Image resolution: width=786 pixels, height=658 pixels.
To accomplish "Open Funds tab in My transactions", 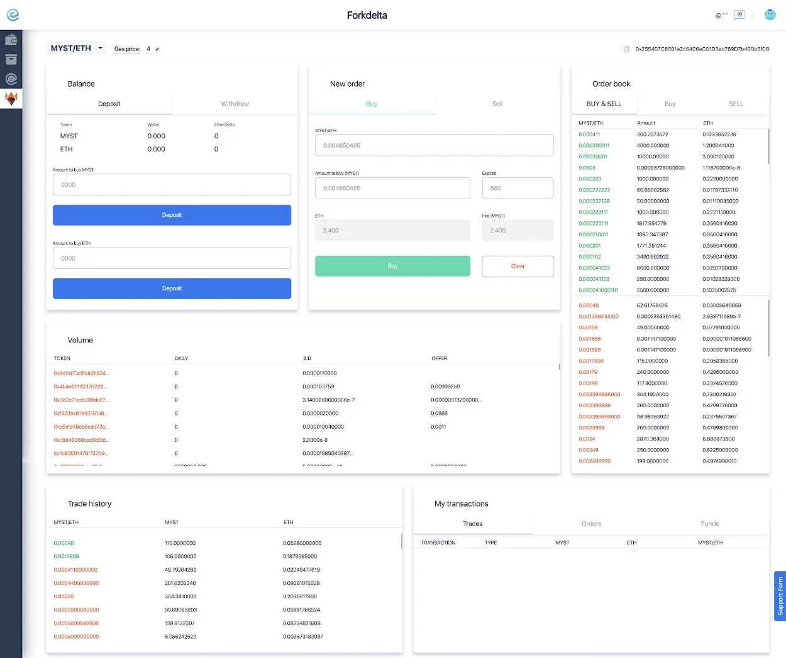I will pyautogui.click(x=710, y=524).
